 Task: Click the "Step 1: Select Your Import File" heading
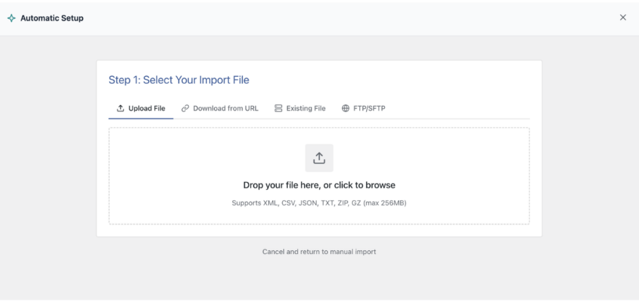tap(179, 80)
